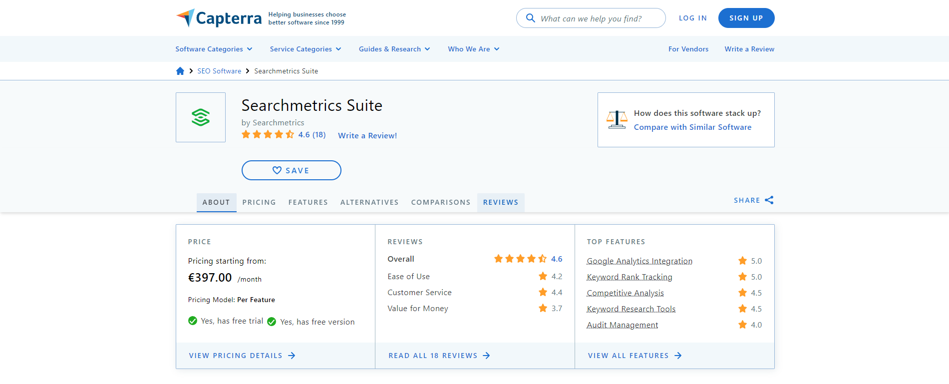This screenshot has width=949, height=384.
Task: Click the star beside Customer Service rating
Action: (x=543, y=292)
